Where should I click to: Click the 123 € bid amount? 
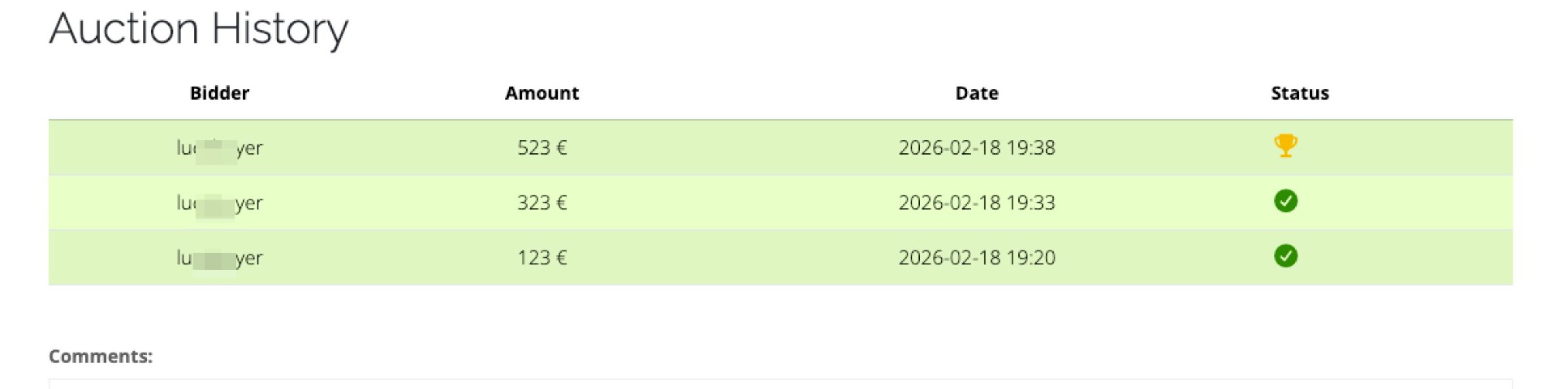(x=542, y=258)
